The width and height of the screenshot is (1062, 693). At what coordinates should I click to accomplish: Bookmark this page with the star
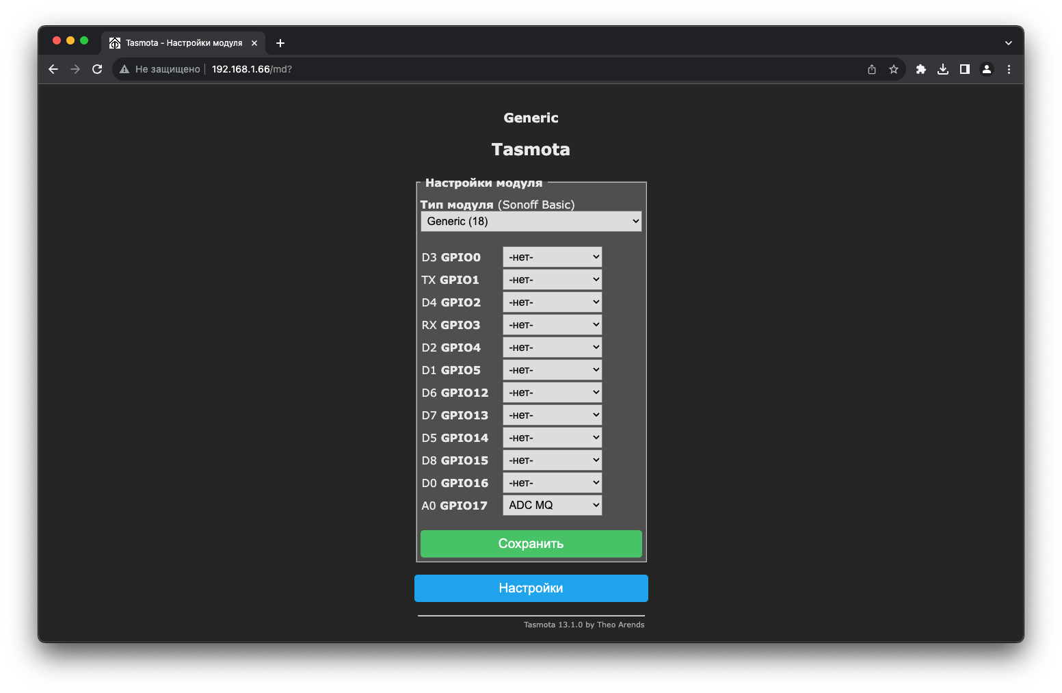[894, 69]
